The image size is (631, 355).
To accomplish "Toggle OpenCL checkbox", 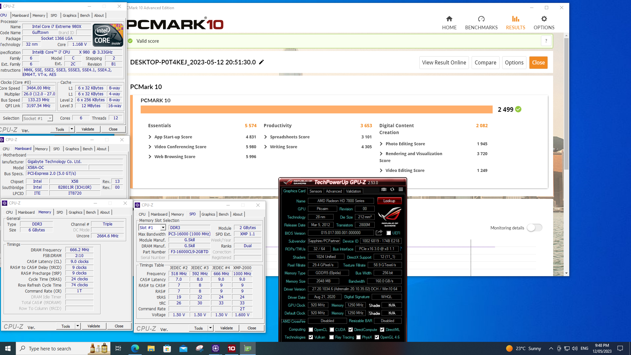I will (311, 330).
